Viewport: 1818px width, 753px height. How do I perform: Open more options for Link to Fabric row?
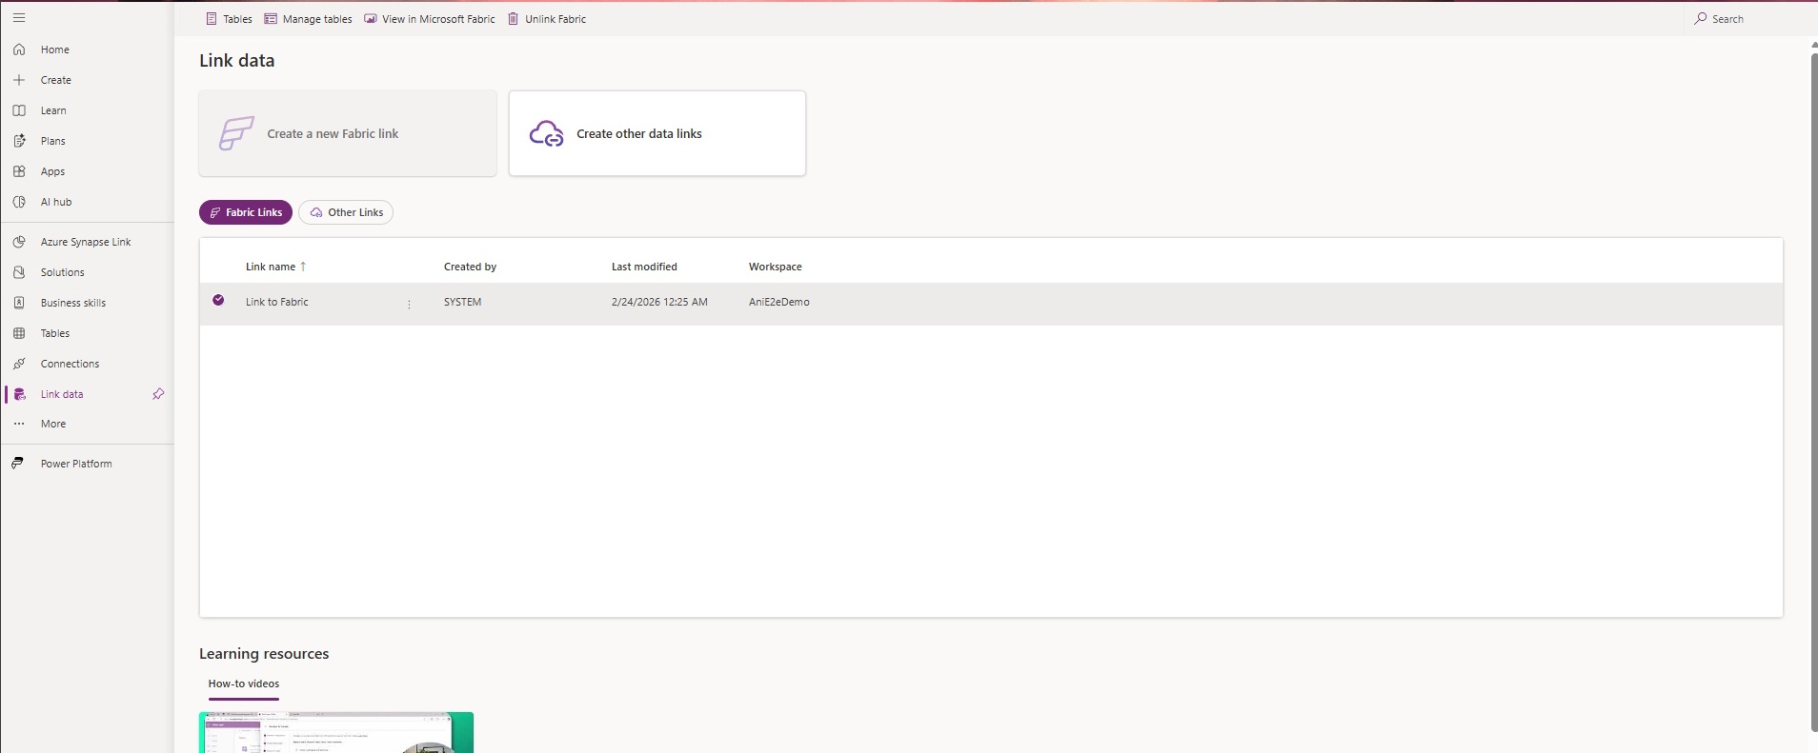point(409,305)
